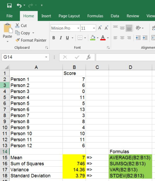The image size is (155, 181).
Task: Open the underline style arrow
Action: coord(73,38)
